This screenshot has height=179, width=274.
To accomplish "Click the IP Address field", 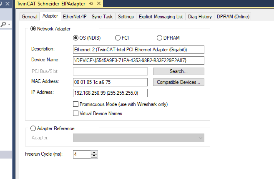I will click(x=110, y=93).
